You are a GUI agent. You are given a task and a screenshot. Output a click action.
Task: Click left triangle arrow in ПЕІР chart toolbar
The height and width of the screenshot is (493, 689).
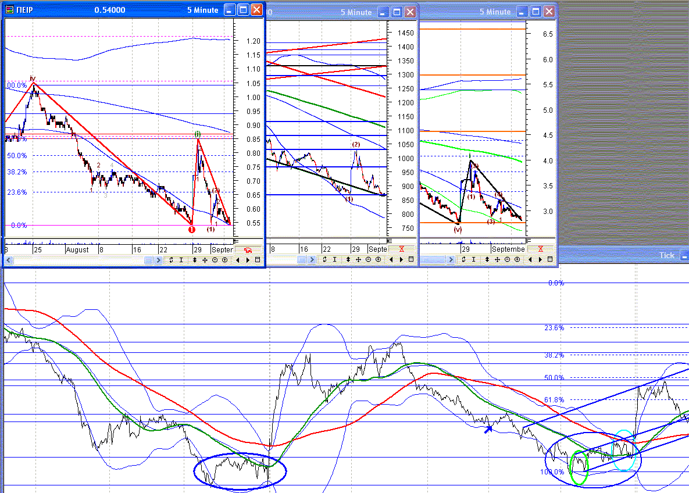[x=238, y=260]
